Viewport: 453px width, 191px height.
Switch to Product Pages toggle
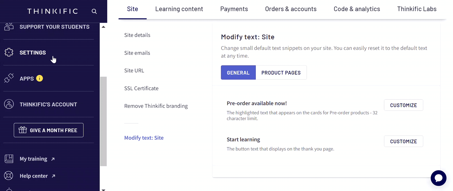click(x=281, y=72)
